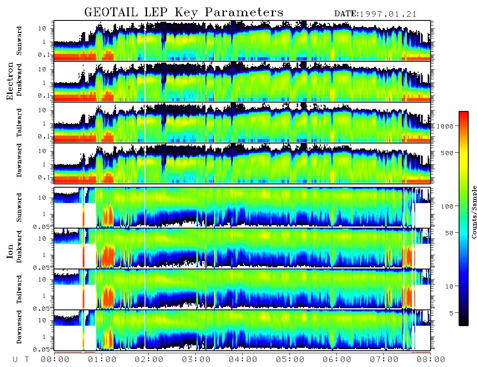Click the 1000 color bar tick label
Viewport: 477px width, 367px height.
pos(445,126)
